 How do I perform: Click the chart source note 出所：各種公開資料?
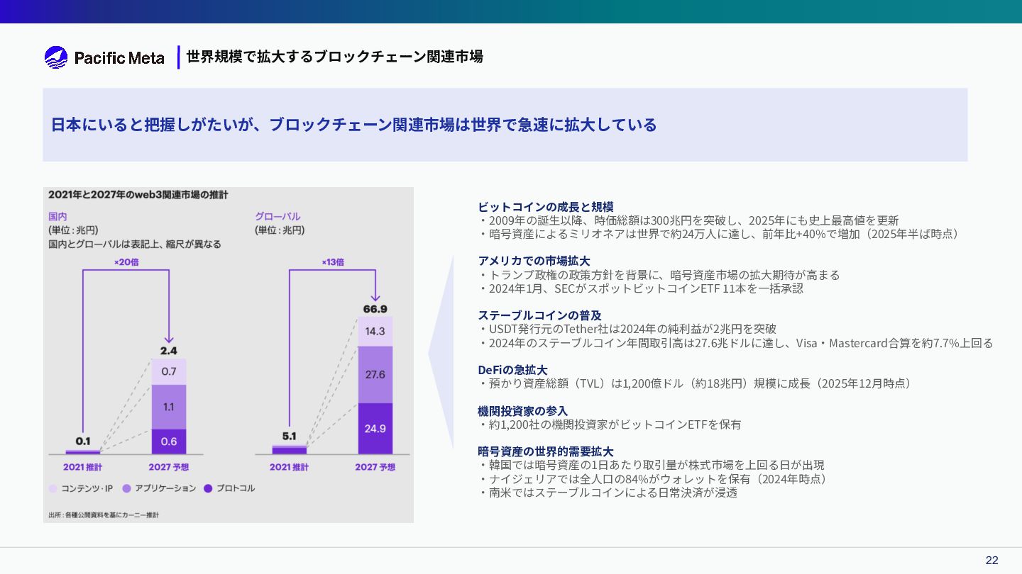tap(104, 514)
